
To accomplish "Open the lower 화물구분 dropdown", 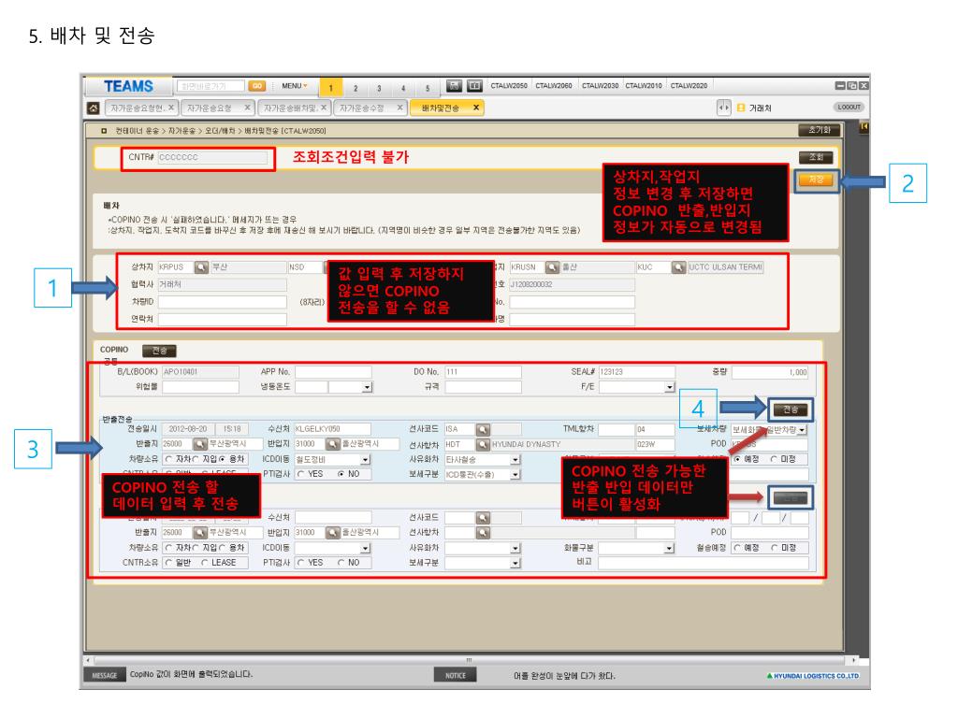I will pos(670,548).
